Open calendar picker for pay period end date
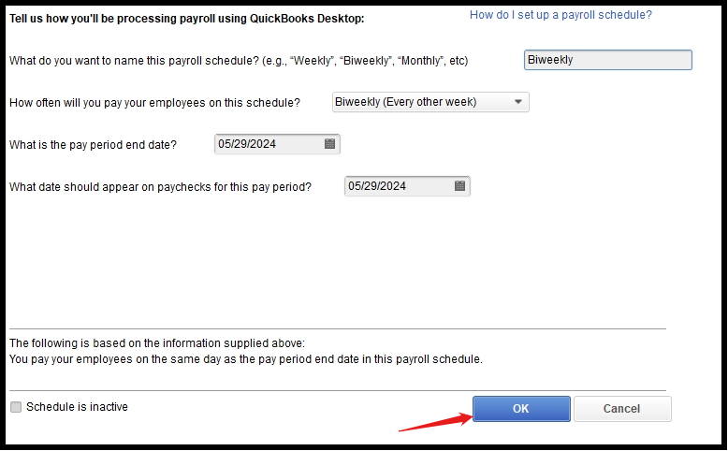The width and height of the screenshot is (728, 451). tap(329, 144)
